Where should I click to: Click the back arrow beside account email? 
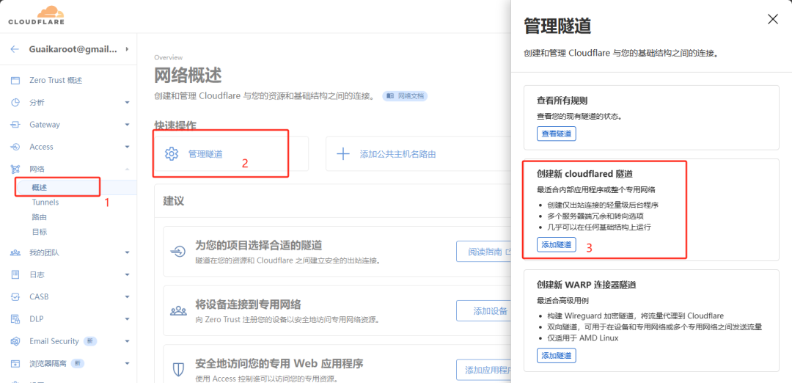(x=15, y=49)
